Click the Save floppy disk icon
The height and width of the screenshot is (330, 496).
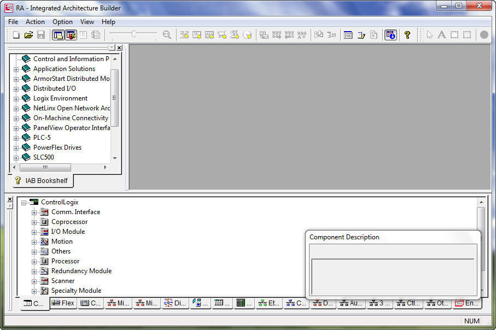point(41,35)
